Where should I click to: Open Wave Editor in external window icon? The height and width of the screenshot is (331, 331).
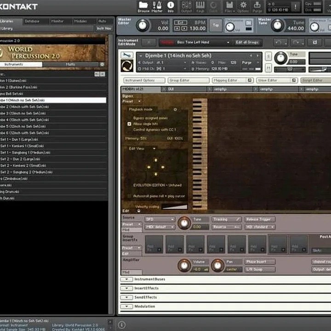pos(294,80)
